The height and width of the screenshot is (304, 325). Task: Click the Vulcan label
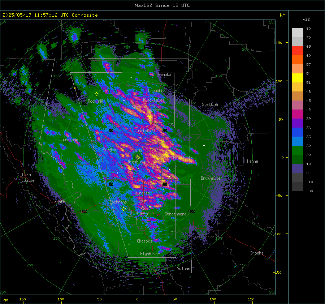pyautogui.click(x=183, y=269)
